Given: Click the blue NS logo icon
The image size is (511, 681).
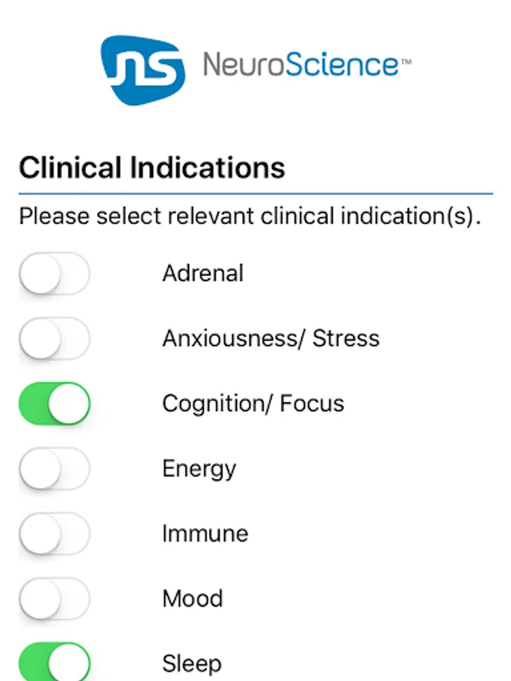Looking at the screenshot, I should (143, 70).
